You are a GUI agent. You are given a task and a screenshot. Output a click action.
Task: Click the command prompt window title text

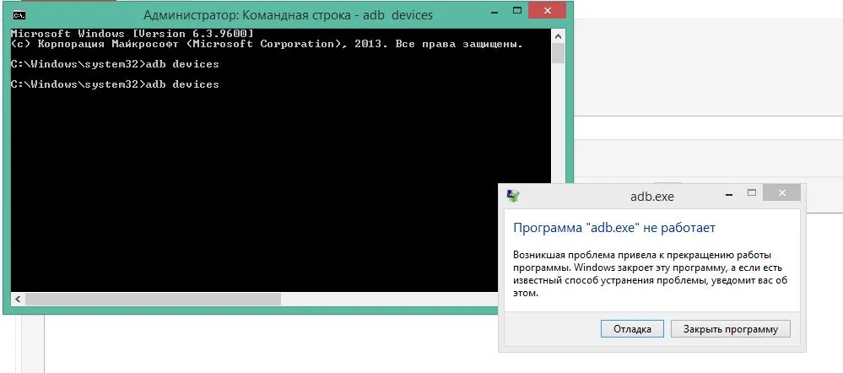(288, 15)
